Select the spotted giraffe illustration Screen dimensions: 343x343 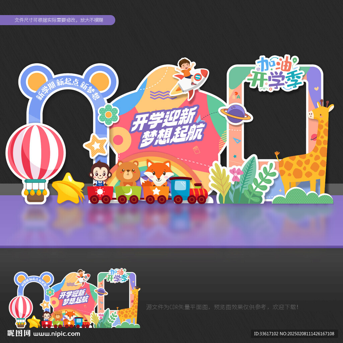305,149
